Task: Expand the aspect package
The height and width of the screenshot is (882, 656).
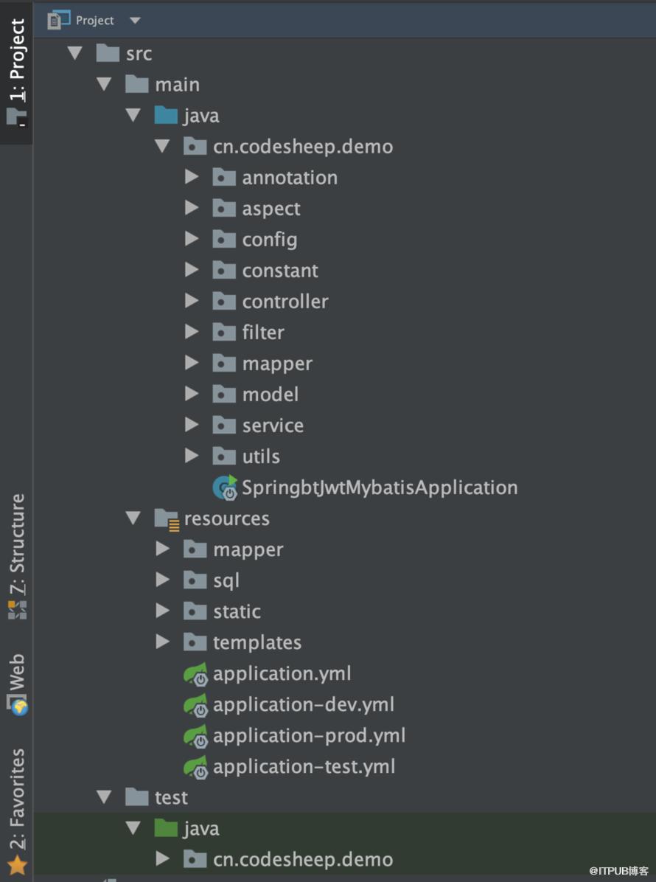Action: (x=192, y=208)
